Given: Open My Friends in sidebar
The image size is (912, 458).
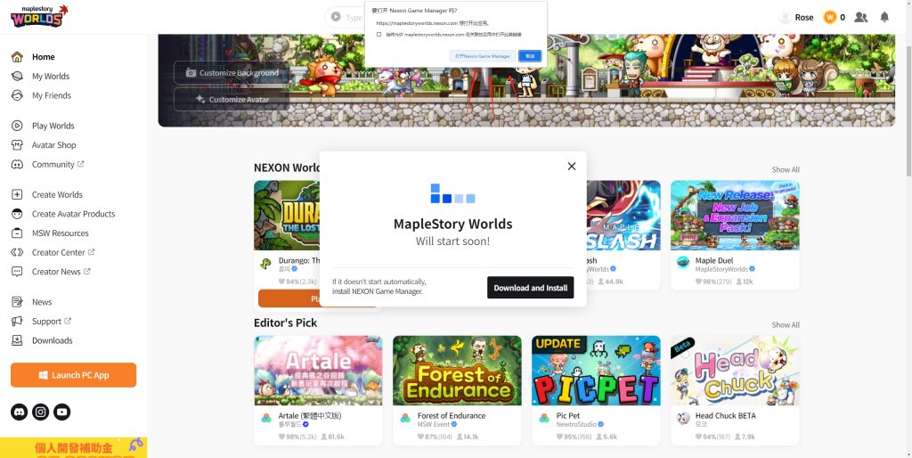Looking at the screenshot, I should pyautogui.click(x=51, y=95).
